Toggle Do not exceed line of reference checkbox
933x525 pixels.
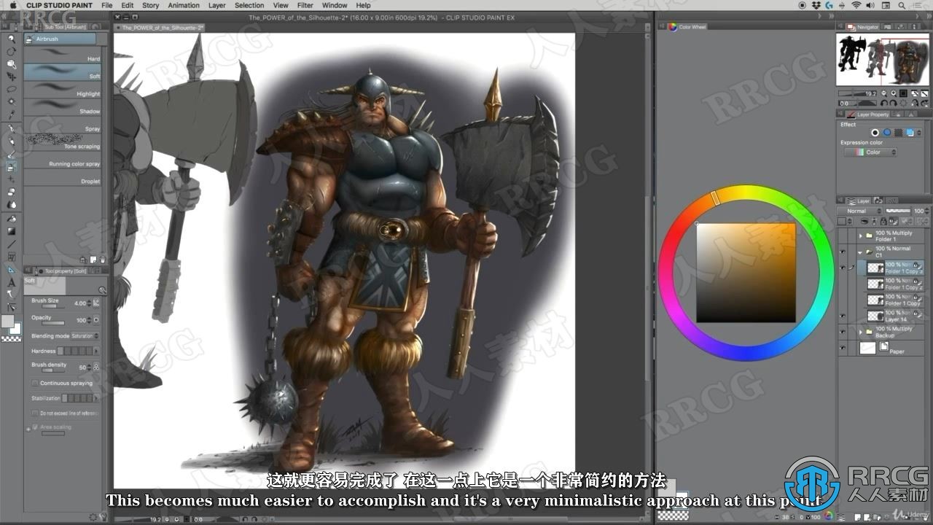tap(34, 413)
